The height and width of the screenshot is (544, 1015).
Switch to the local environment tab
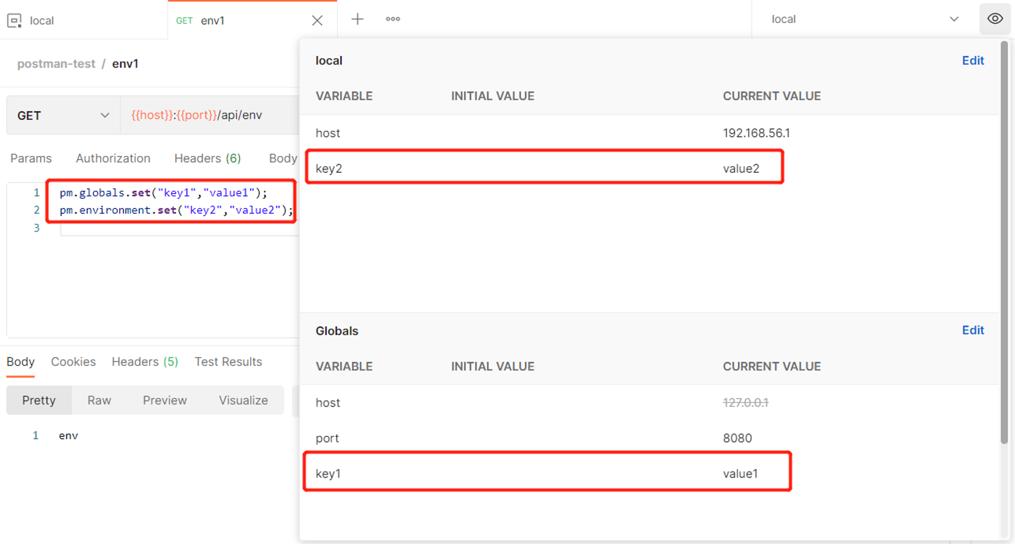[x=84, y=20]
